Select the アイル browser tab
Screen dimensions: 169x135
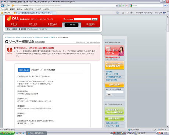(33, 13)
